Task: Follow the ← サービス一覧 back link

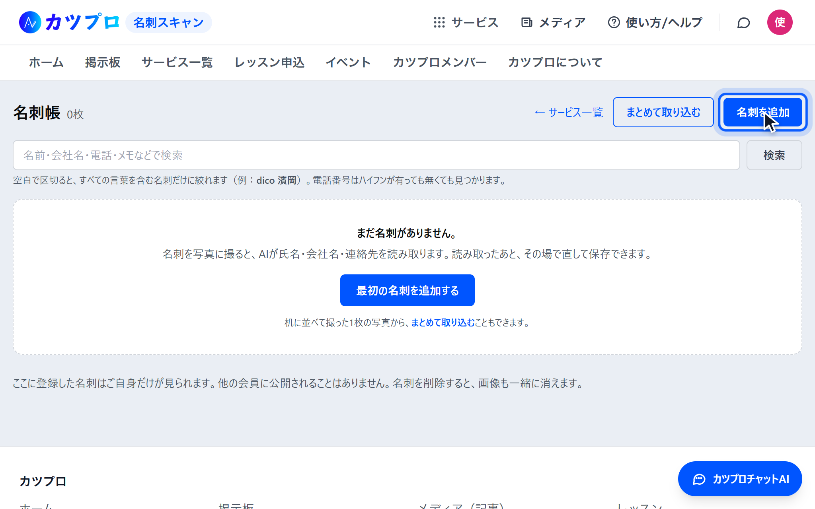Action: (569, 113)
